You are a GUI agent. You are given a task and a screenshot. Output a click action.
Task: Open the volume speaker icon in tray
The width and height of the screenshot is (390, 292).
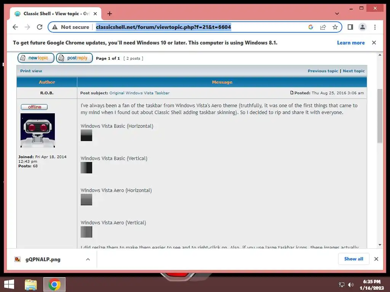[351, 285]
